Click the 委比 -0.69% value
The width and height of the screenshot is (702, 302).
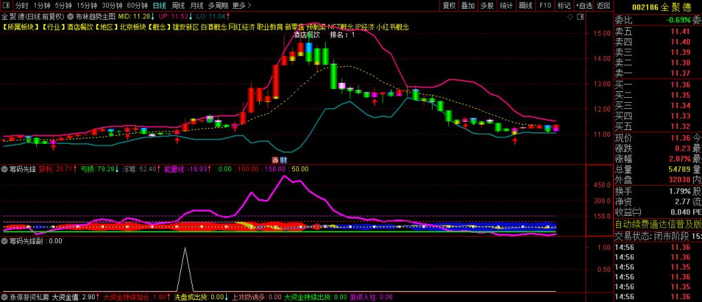click(x=678, y=20)
